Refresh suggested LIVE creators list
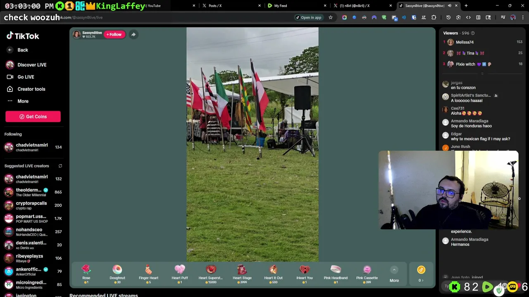529x297 pixels. 60,166
